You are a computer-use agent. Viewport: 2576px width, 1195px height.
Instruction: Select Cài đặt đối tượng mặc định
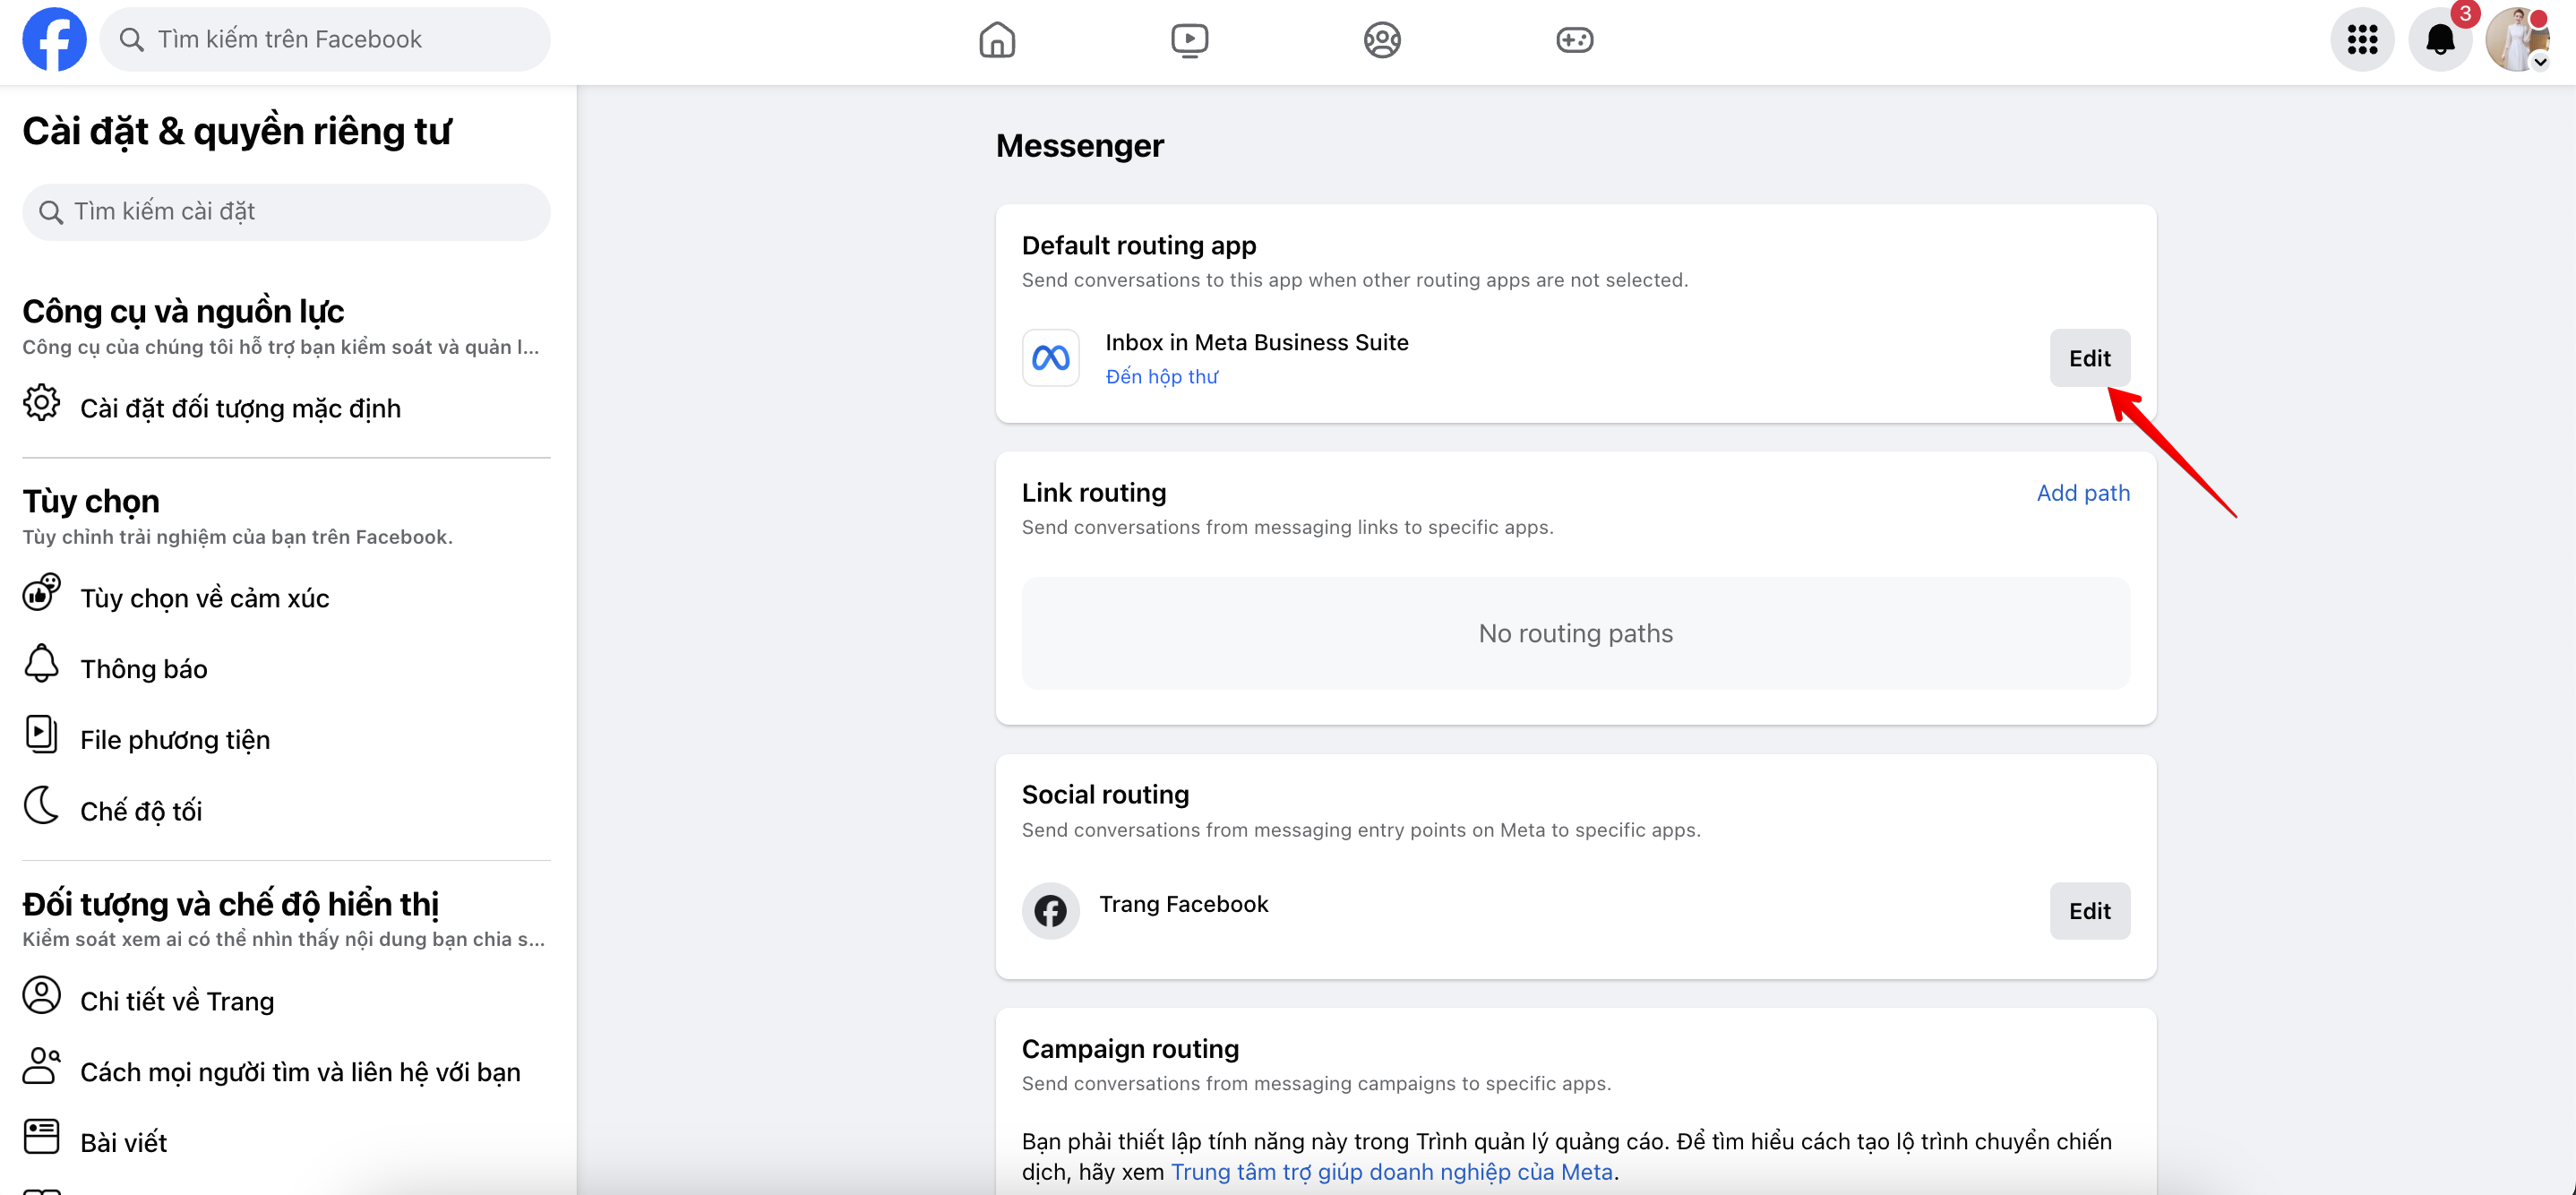240,408
